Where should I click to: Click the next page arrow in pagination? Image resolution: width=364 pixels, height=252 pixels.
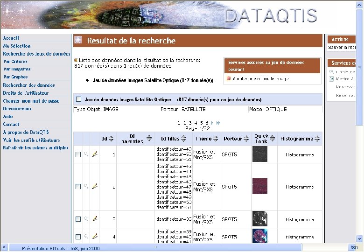pos(212,123)
